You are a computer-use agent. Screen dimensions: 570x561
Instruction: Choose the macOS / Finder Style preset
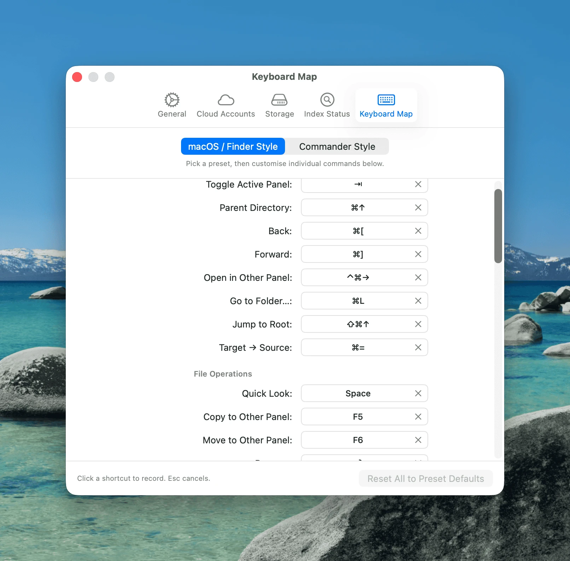pos(233,146)
